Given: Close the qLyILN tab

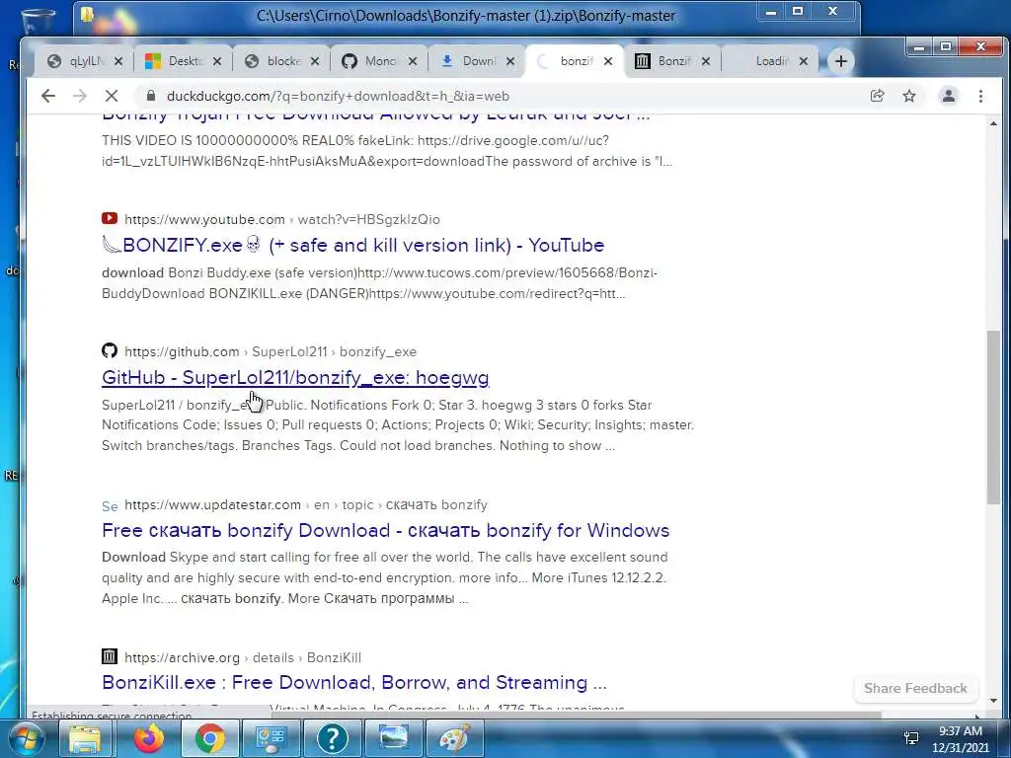Looking at the screenshot, I should point(118,61).
